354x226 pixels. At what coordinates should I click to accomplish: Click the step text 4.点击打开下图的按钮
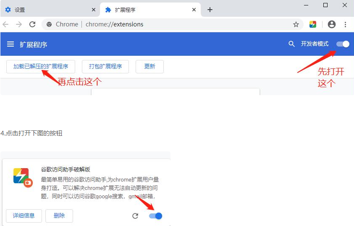31,133
